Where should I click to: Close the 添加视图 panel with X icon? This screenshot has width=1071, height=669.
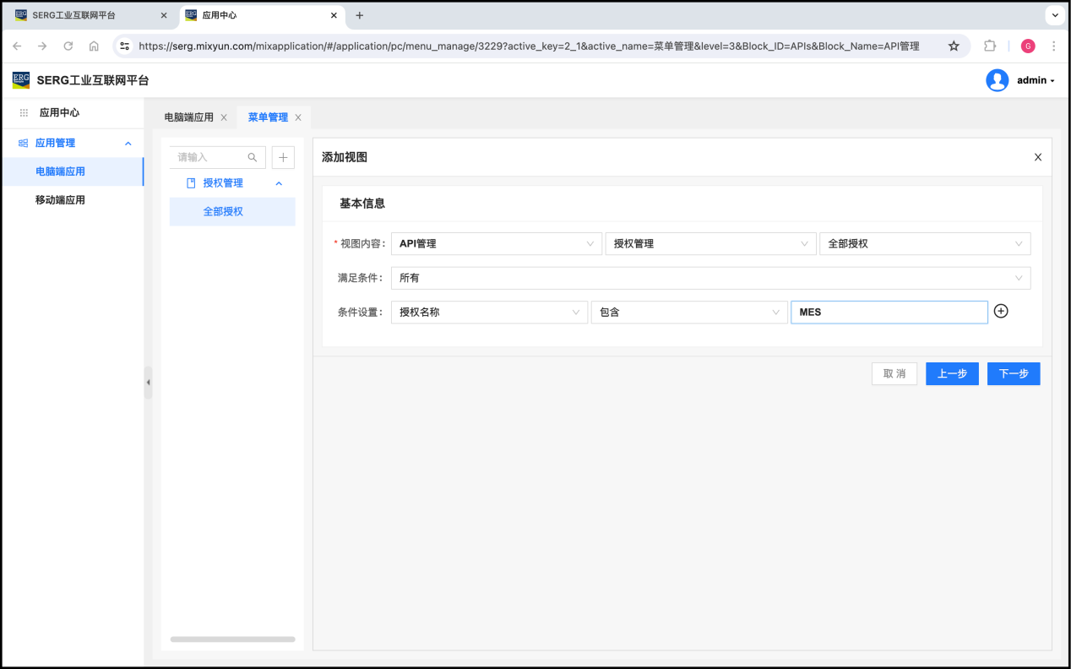1038,157
